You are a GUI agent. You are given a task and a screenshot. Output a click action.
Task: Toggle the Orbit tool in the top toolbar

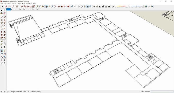[47, 6]
